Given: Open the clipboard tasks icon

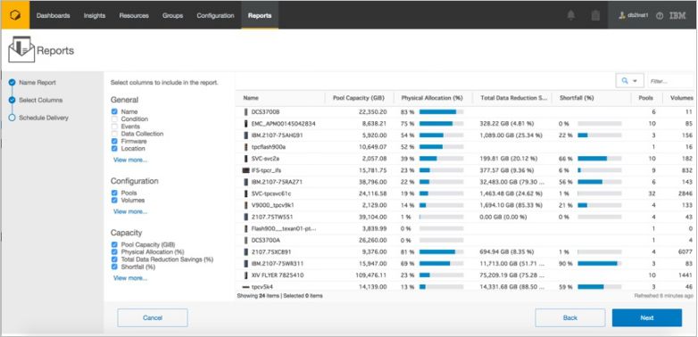Looking at the screenshot, I should 595,15.
